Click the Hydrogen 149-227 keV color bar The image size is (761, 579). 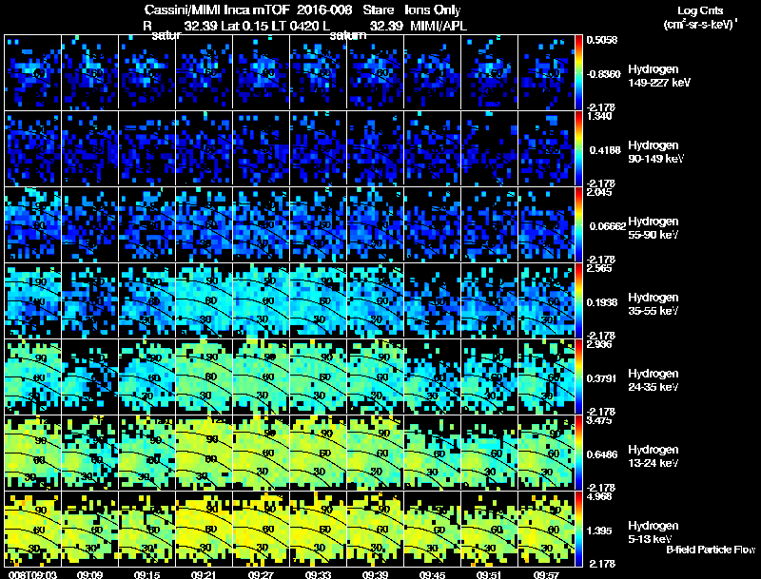(x=578, y=72)
